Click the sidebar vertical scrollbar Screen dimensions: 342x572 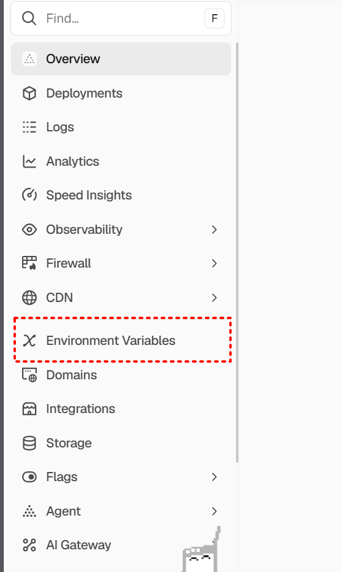tap(237, 252)
